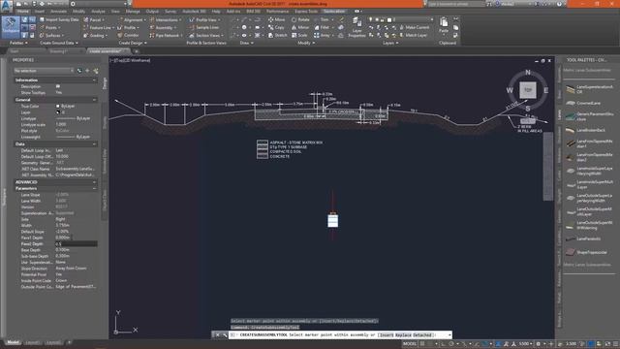Expand the Create Ground Data panel
This screenshot has width=620, height=349.
pos(59,43)
